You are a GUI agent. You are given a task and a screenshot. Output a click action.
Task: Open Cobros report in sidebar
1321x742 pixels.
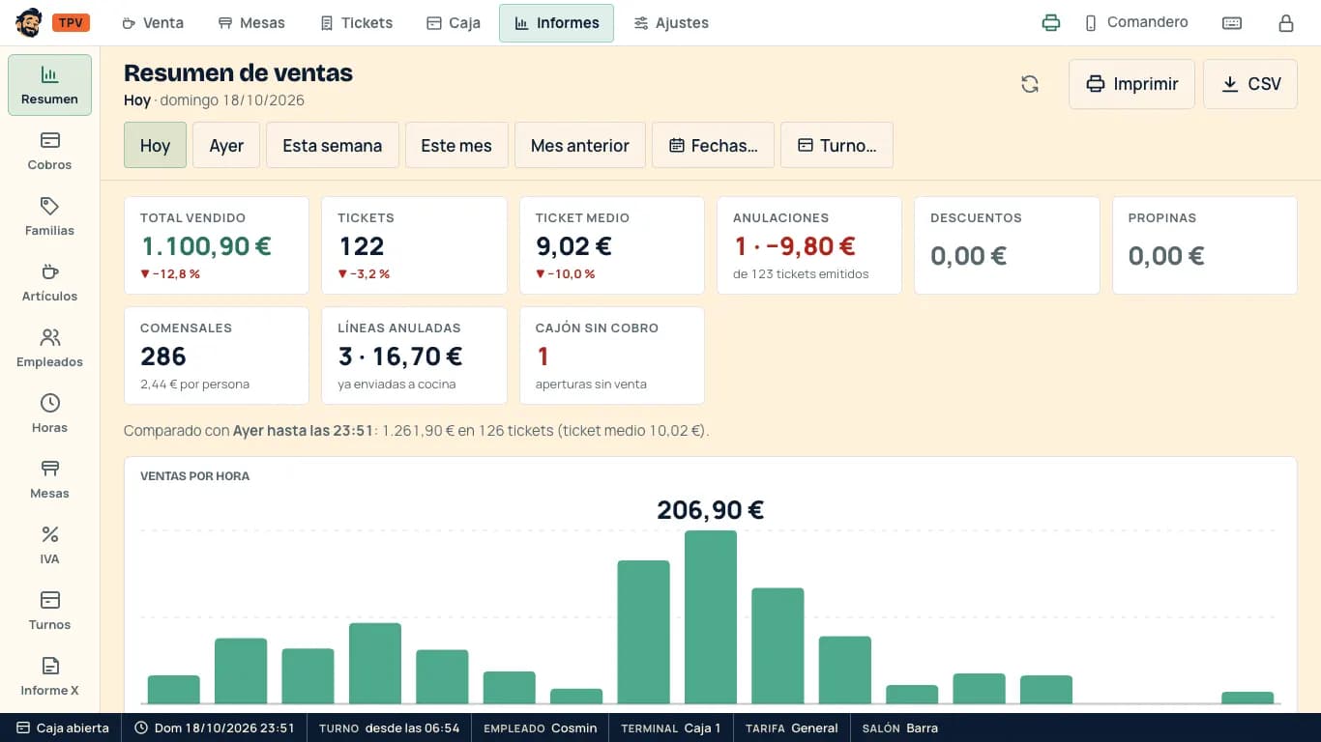pyautogui.click(x=49, y=151)
